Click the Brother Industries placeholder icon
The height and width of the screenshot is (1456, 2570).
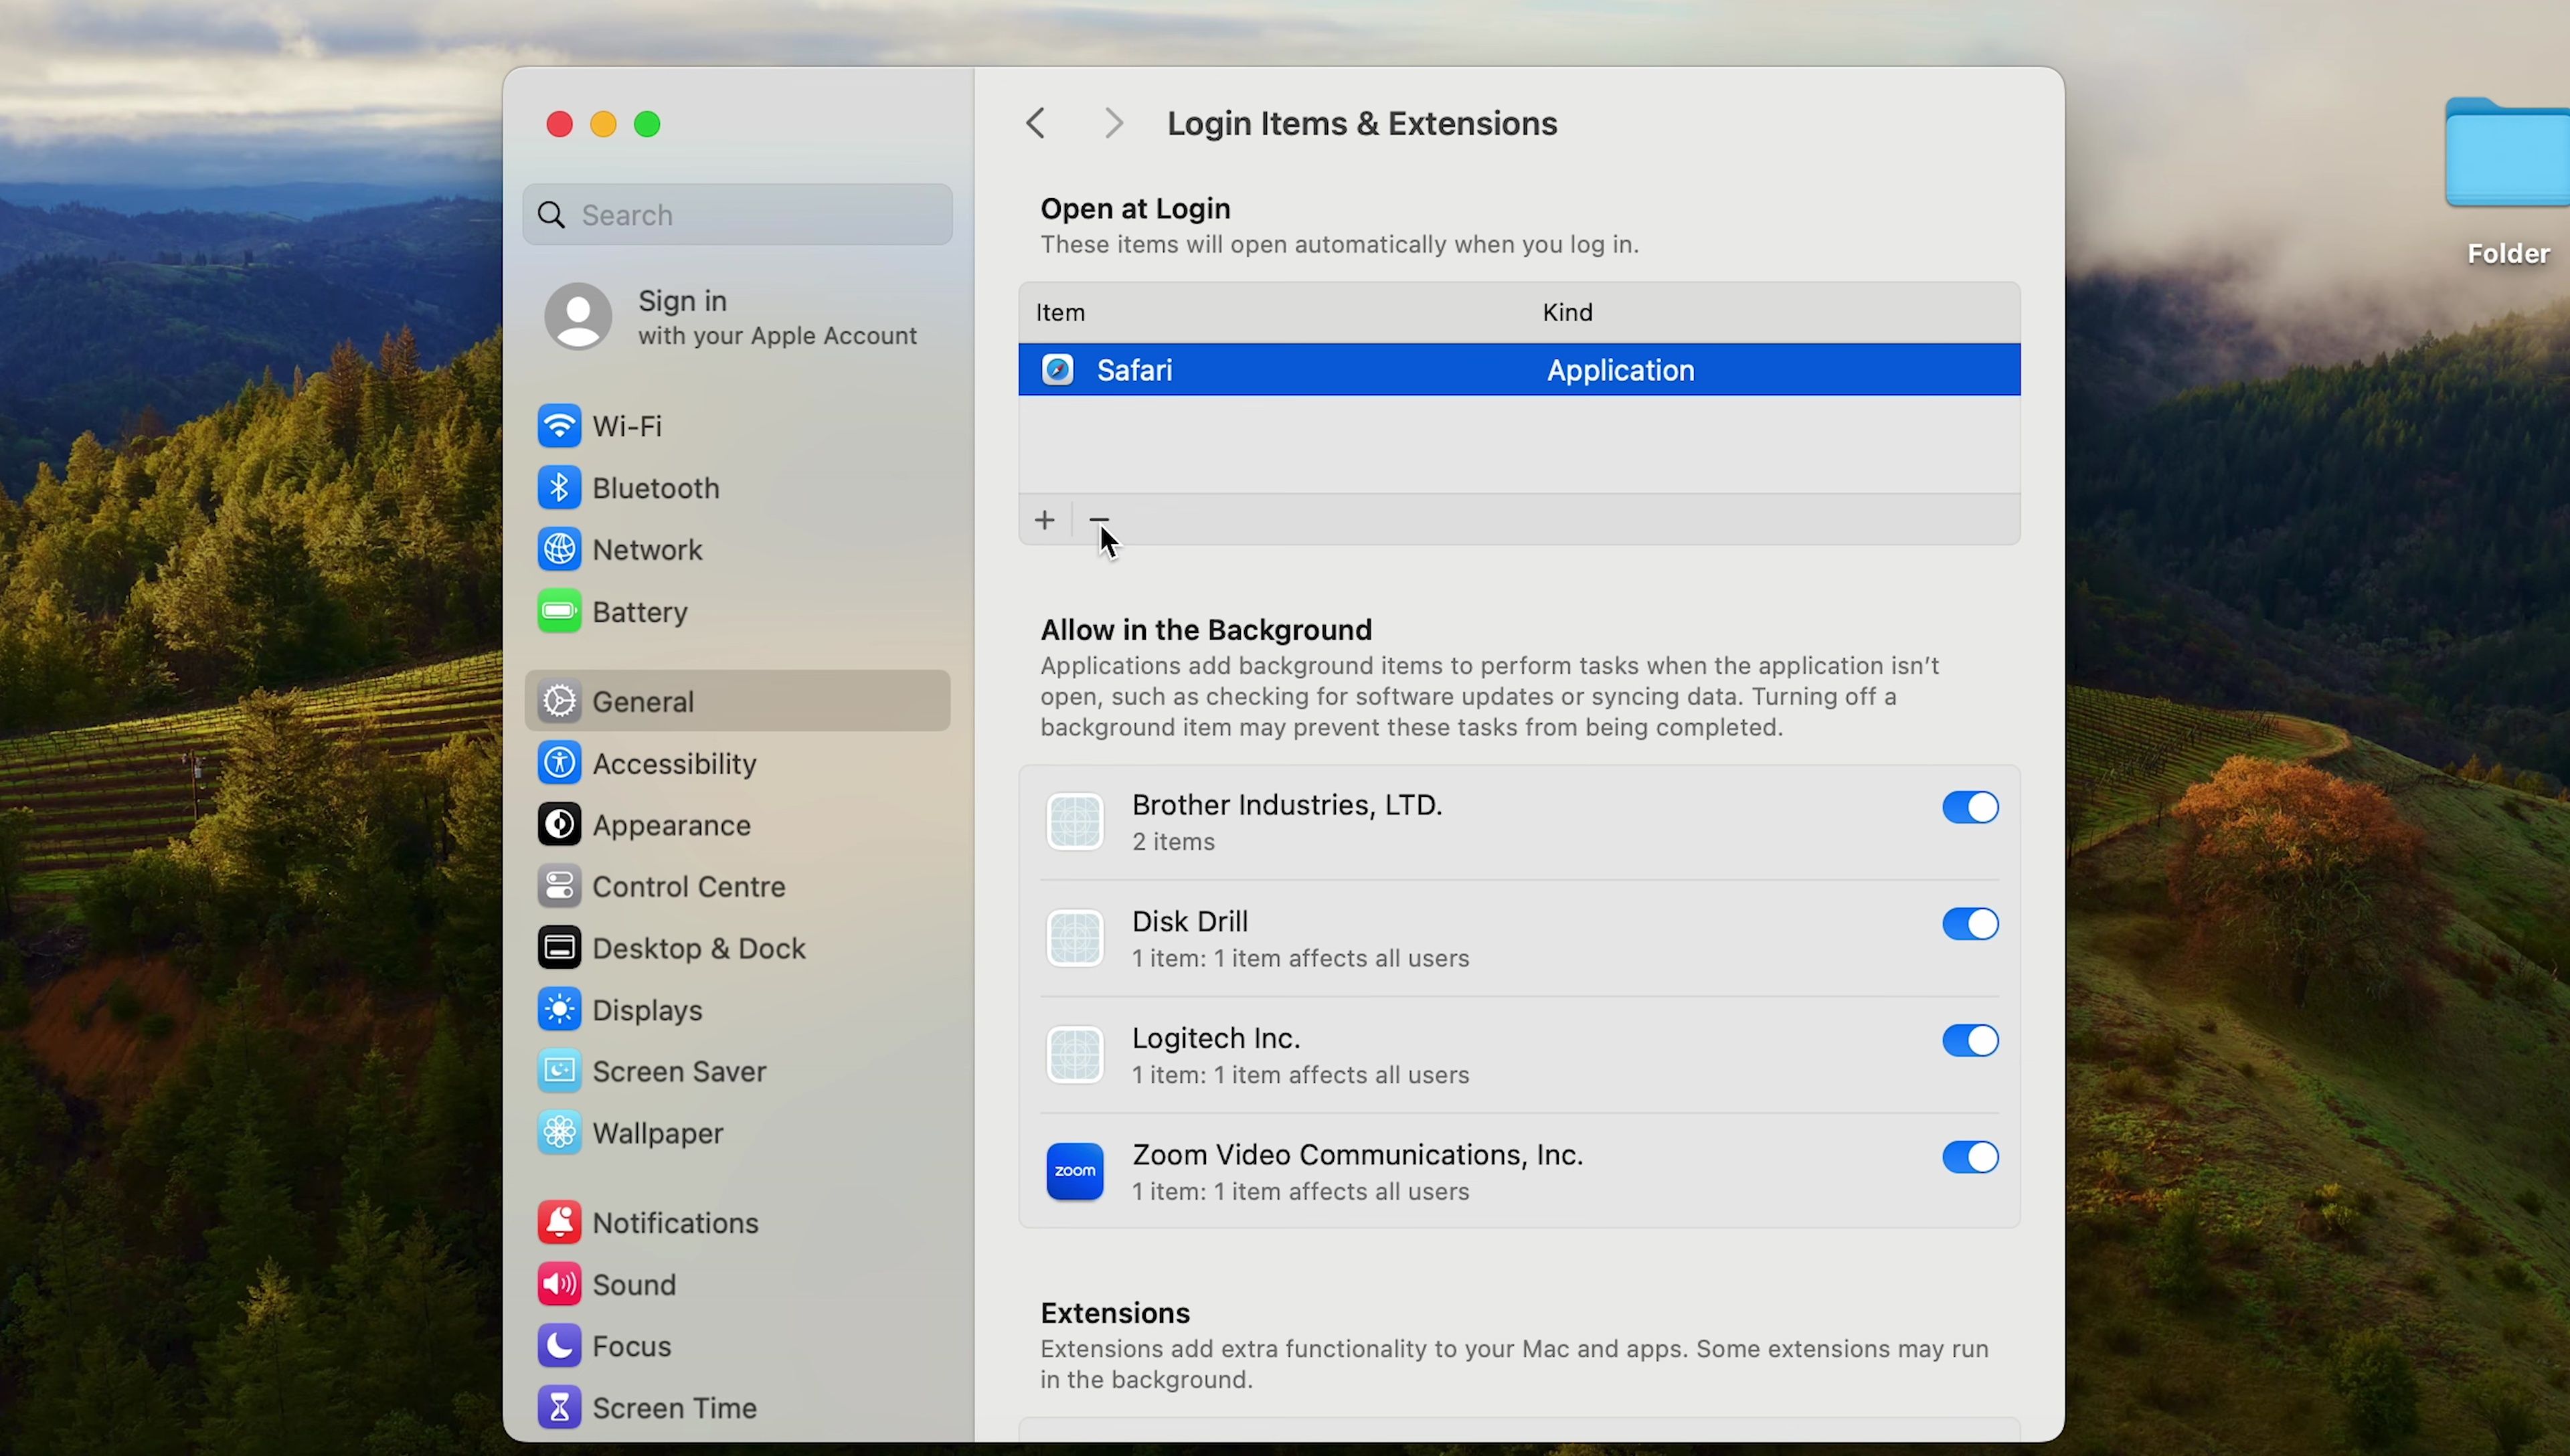click(x=1075, y=822)
